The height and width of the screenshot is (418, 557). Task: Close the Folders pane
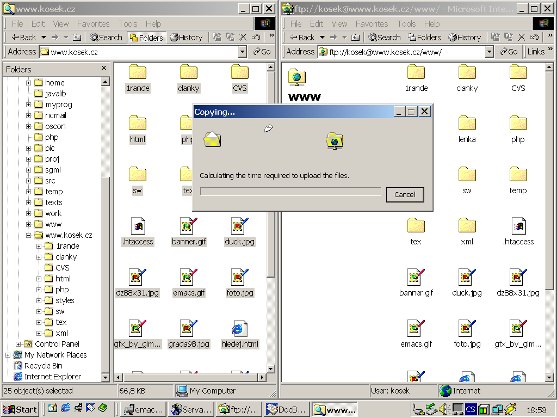104,68
